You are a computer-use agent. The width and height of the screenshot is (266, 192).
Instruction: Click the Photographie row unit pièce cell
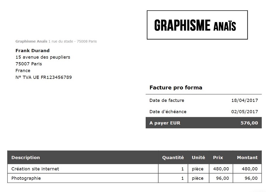(198, 178)
